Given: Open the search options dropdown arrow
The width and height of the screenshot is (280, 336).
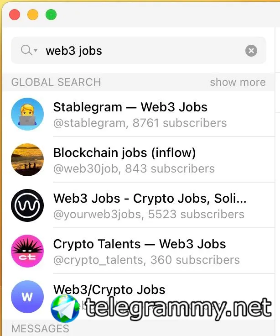Looking at the screenshot, I should point(36,50).
